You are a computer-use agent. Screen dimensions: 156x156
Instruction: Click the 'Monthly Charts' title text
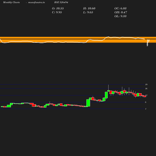pos(12,2)
